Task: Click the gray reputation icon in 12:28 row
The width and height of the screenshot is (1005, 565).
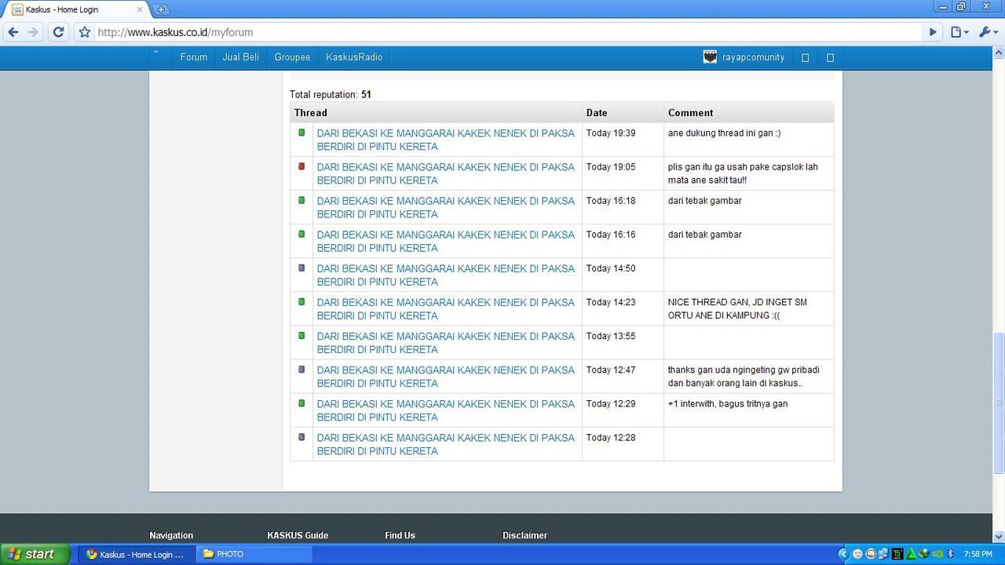Action: click(301, 436)
